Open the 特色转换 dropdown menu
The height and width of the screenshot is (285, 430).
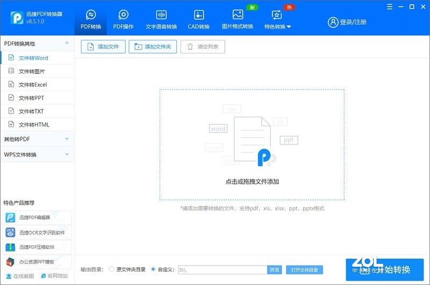click(x=277, y=19)
